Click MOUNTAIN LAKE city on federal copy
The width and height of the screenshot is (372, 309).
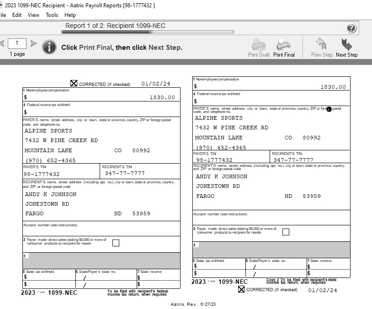(48, 150)
